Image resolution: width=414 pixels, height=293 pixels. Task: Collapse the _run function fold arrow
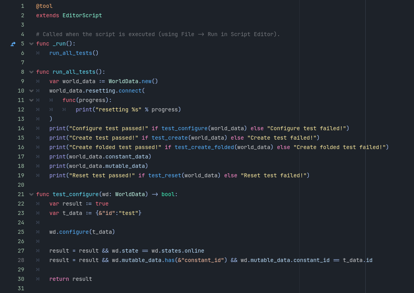click(31, 44)
